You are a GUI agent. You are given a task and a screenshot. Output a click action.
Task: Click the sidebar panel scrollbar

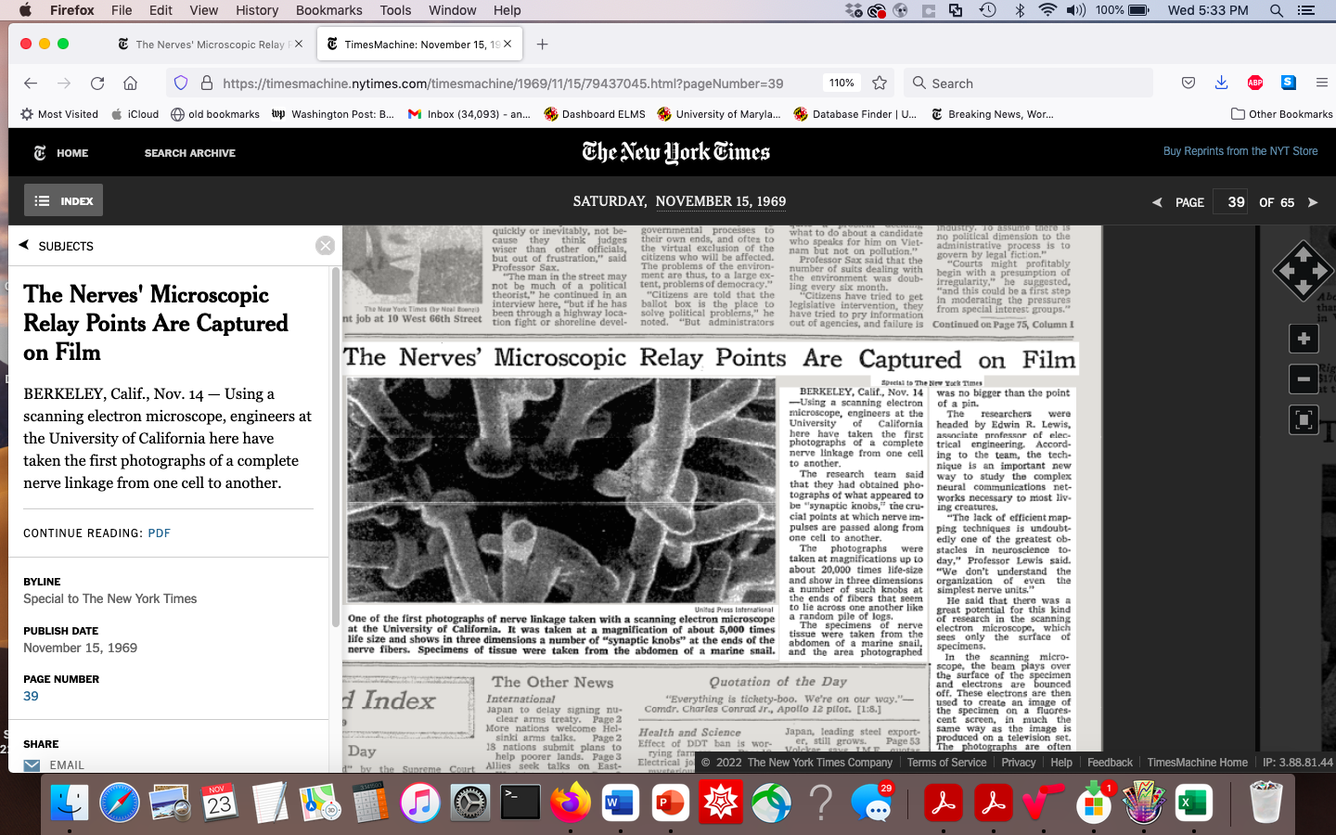[335, 445]
